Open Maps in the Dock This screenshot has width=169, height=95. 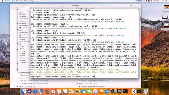(71, 91)
